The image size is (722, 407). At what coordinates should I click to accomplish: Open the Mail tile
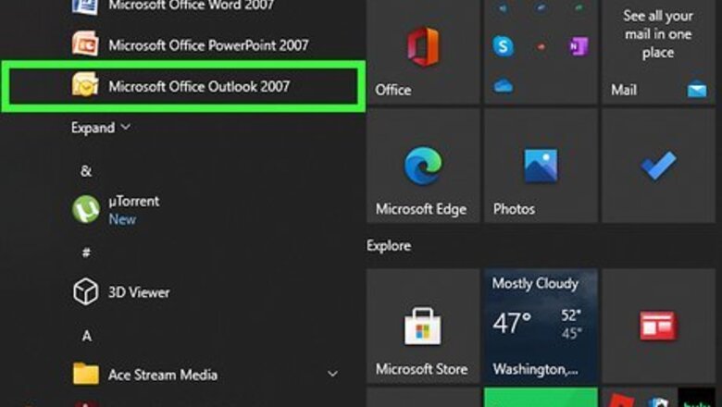click(658, 51)
